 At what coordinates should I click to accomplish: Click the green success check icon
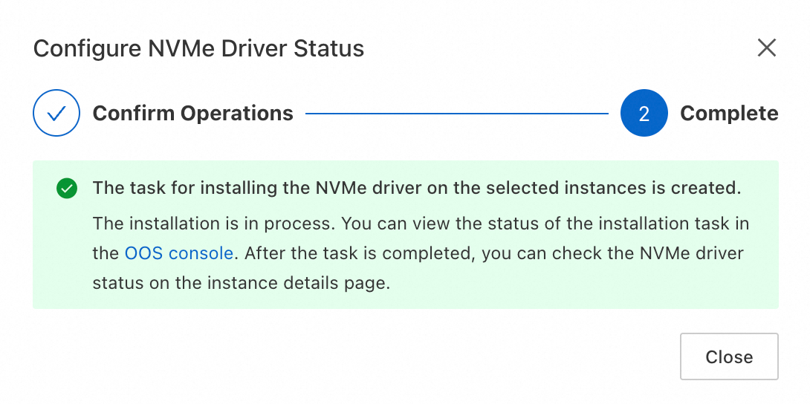67,189
